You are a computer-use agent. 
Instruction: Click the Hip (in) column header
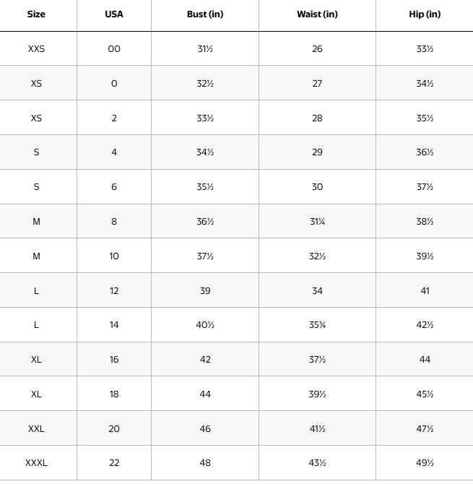click(x=425, y=14)
